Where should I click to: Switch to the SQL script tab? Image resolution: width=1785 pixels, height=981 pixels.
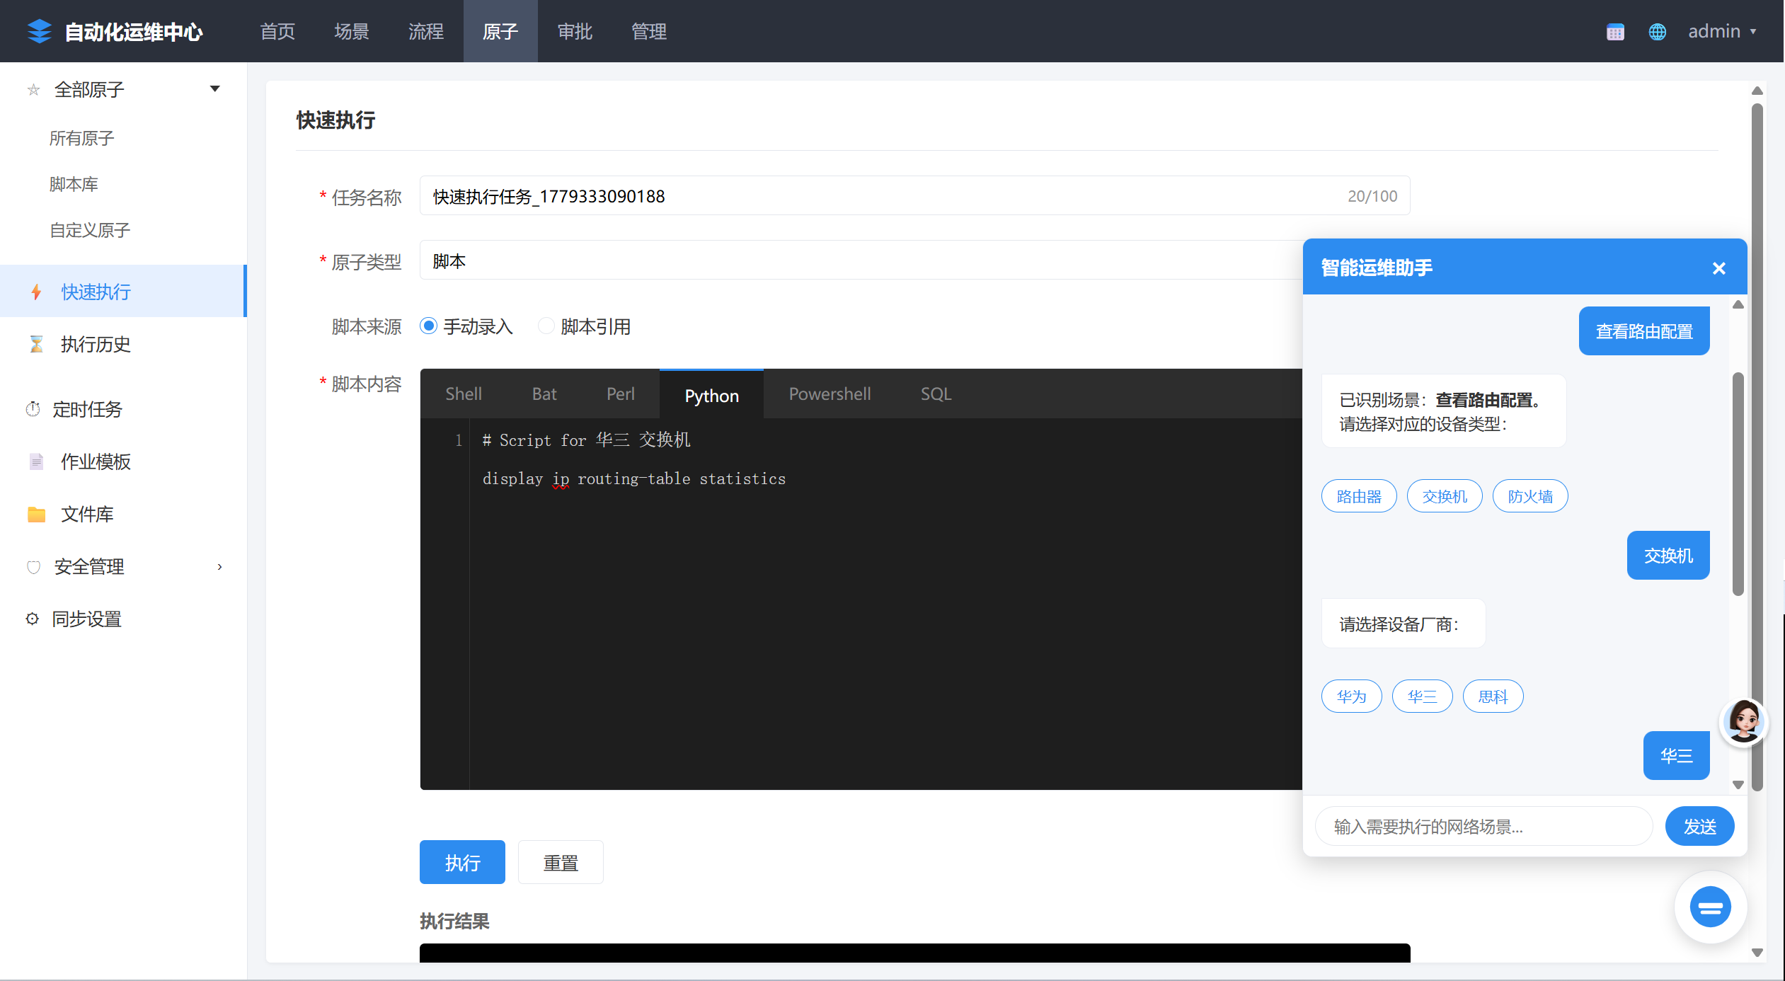point(936,394)
